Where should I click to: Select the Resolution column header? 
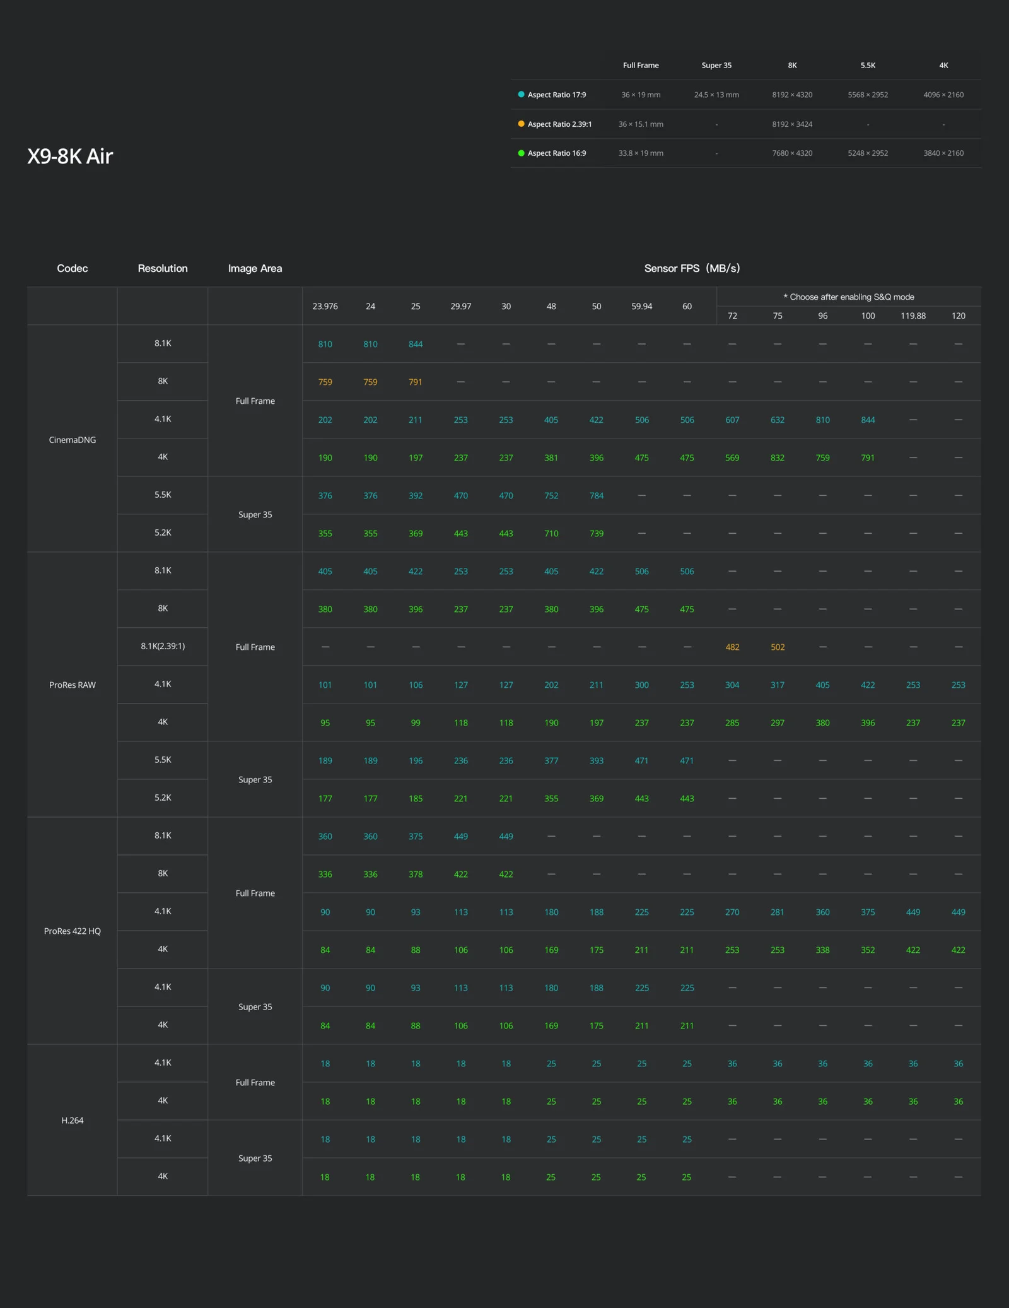pos(163,268)
